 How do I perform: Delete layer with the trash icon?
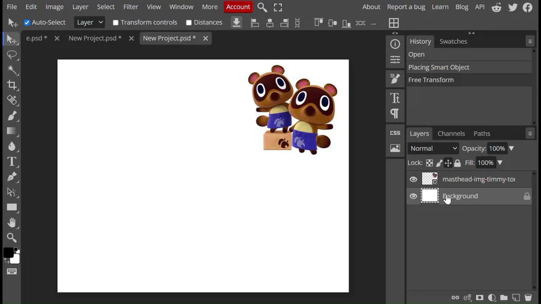[528, 297]
